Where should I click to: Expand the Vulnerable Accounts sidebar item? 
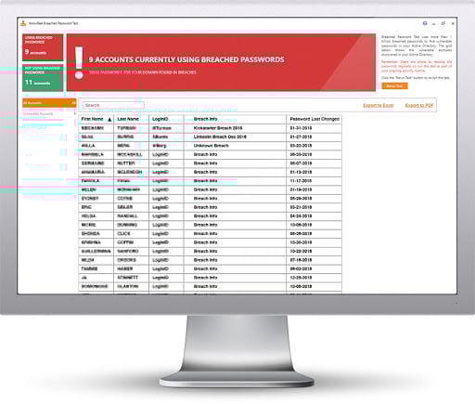click(49, 114)
